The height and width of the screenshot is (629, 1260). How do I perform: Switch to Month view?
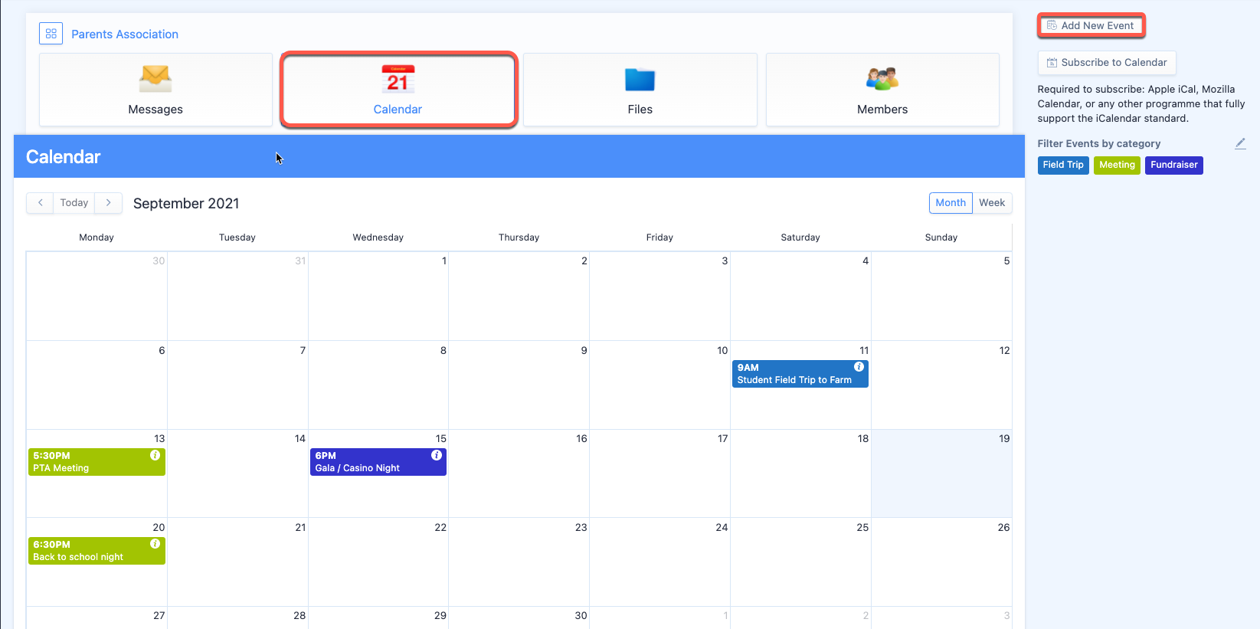pos(951,203)
